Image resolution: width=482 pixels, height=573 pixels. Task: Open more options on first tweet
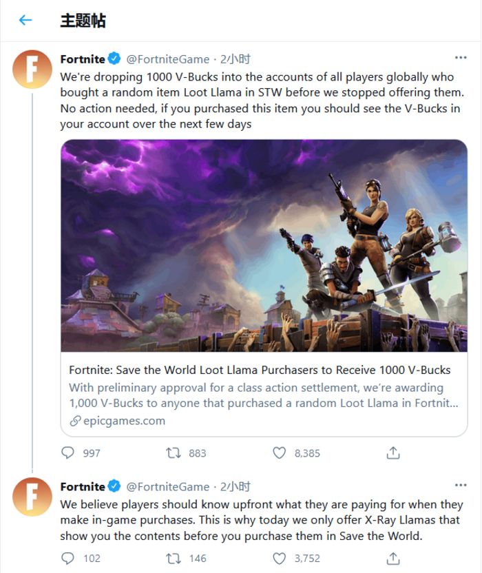[x=461, y=59]
